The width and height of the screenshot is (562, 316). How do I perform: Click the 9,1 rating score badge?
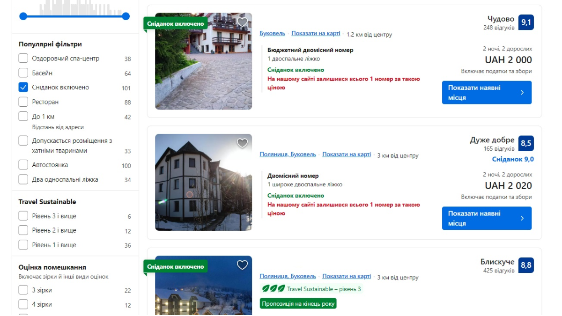coord(526,22)
